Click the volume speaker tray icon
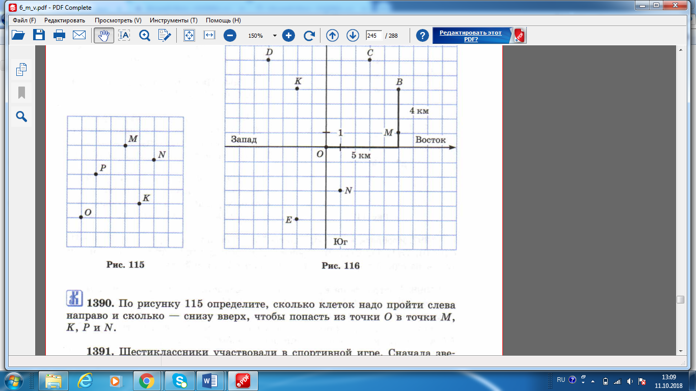Image resolution: width=696 pixels, height=391 pixels. [630, 381]
